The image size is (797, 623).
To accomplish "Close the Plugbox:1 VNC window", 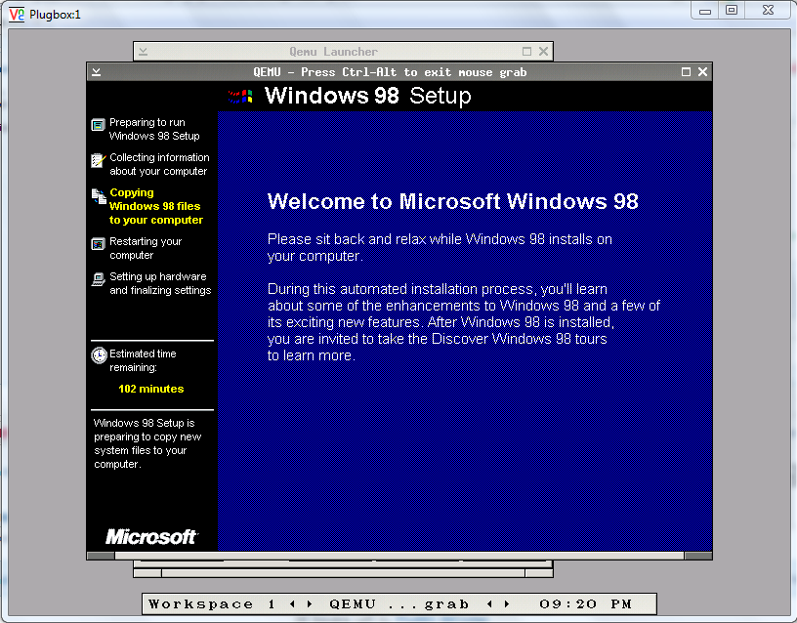I will 768,10.
